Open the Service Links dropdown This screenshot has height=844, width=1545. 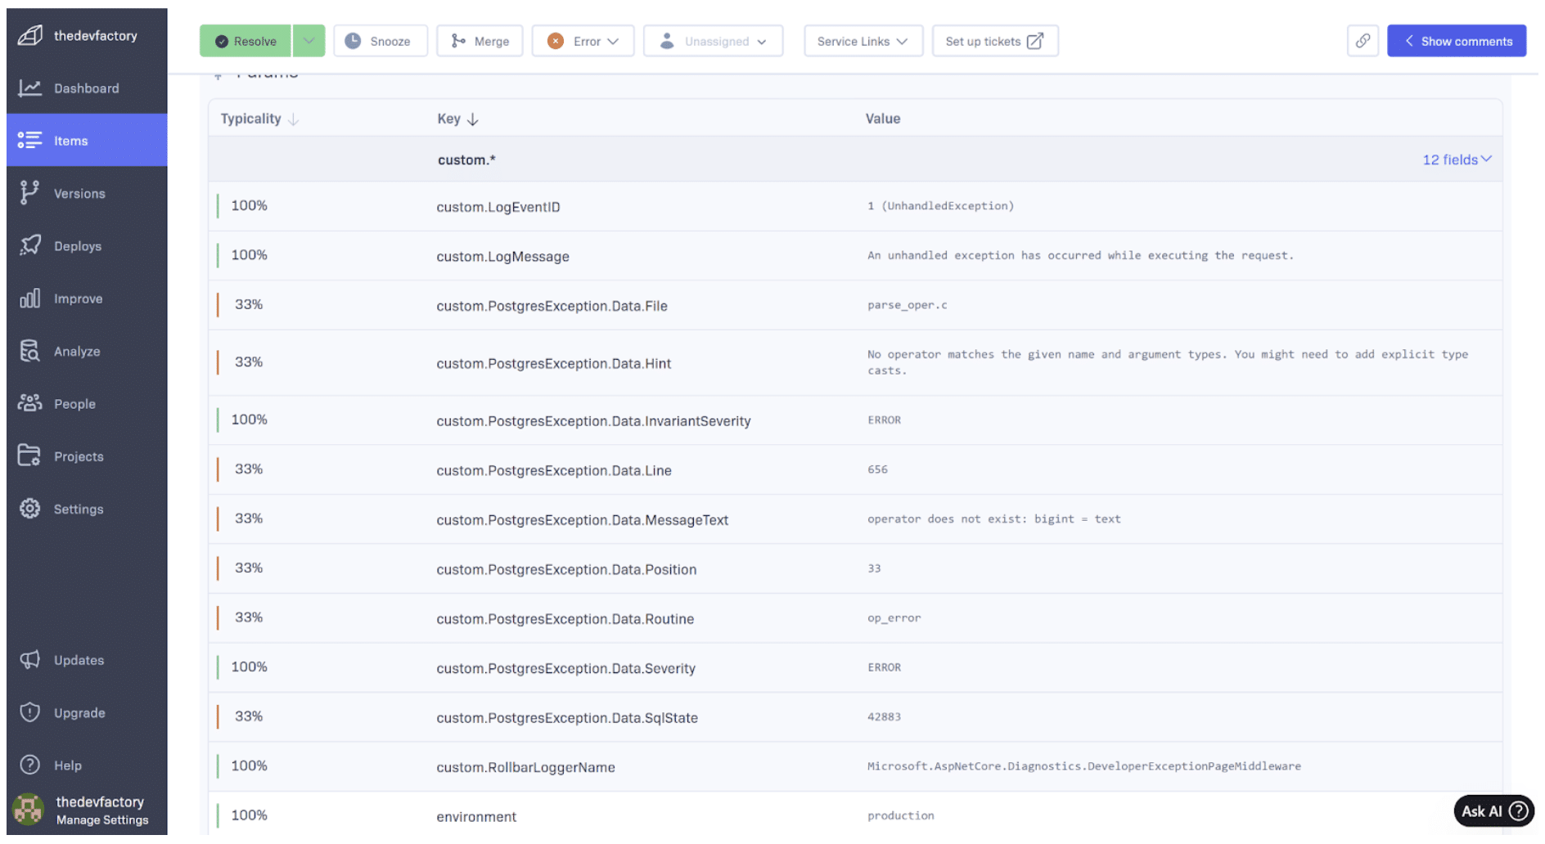click(x=863, y=41)
